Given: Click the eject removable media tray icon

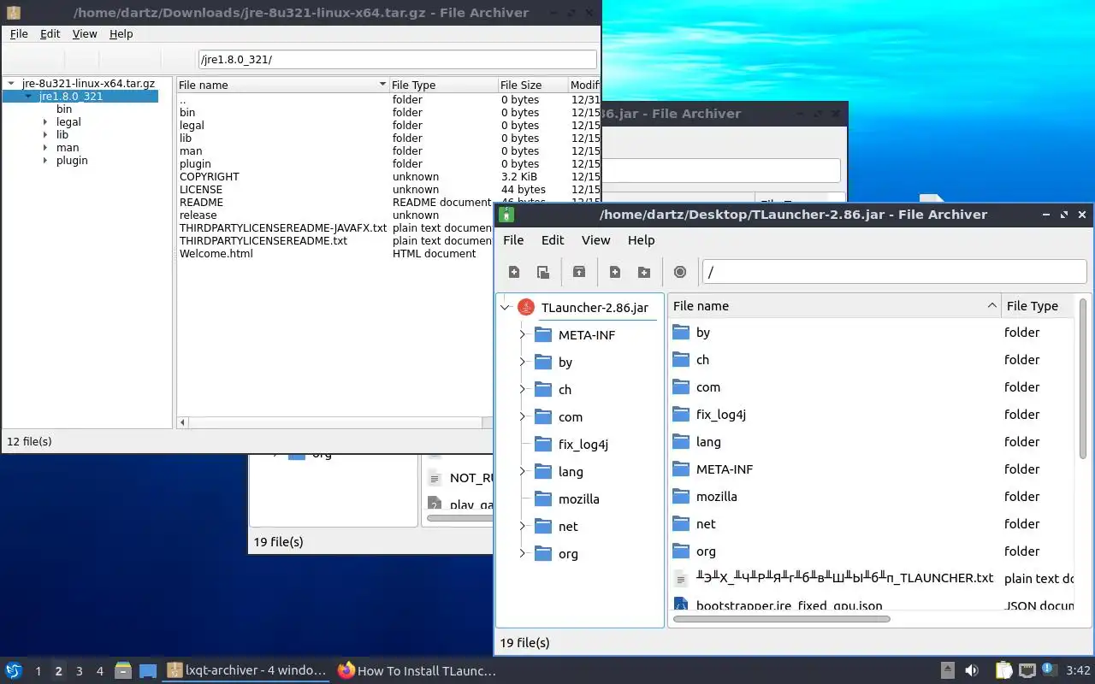Looking at the screenshot, I should pos(948,670).
